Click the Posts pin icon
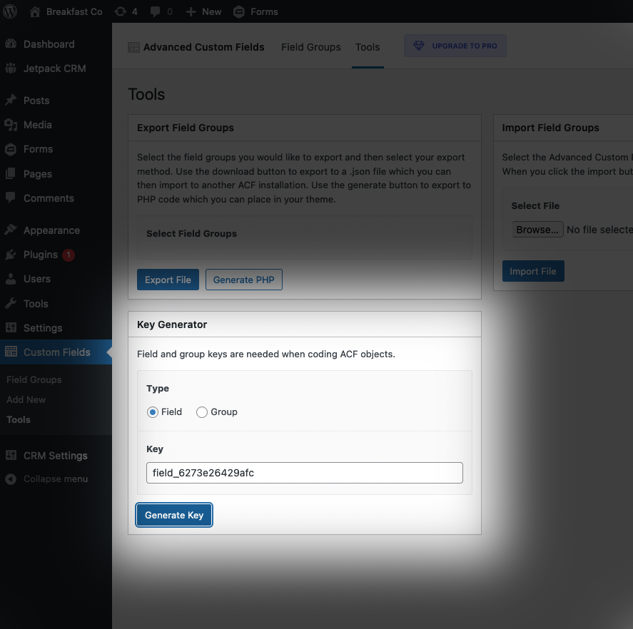The width and height of the screenshot is (633, 629). tap(11, 100)
